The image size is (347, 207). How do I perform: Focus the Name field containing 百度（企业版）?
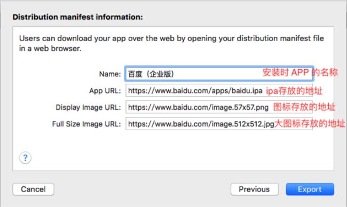click(219, 74)
